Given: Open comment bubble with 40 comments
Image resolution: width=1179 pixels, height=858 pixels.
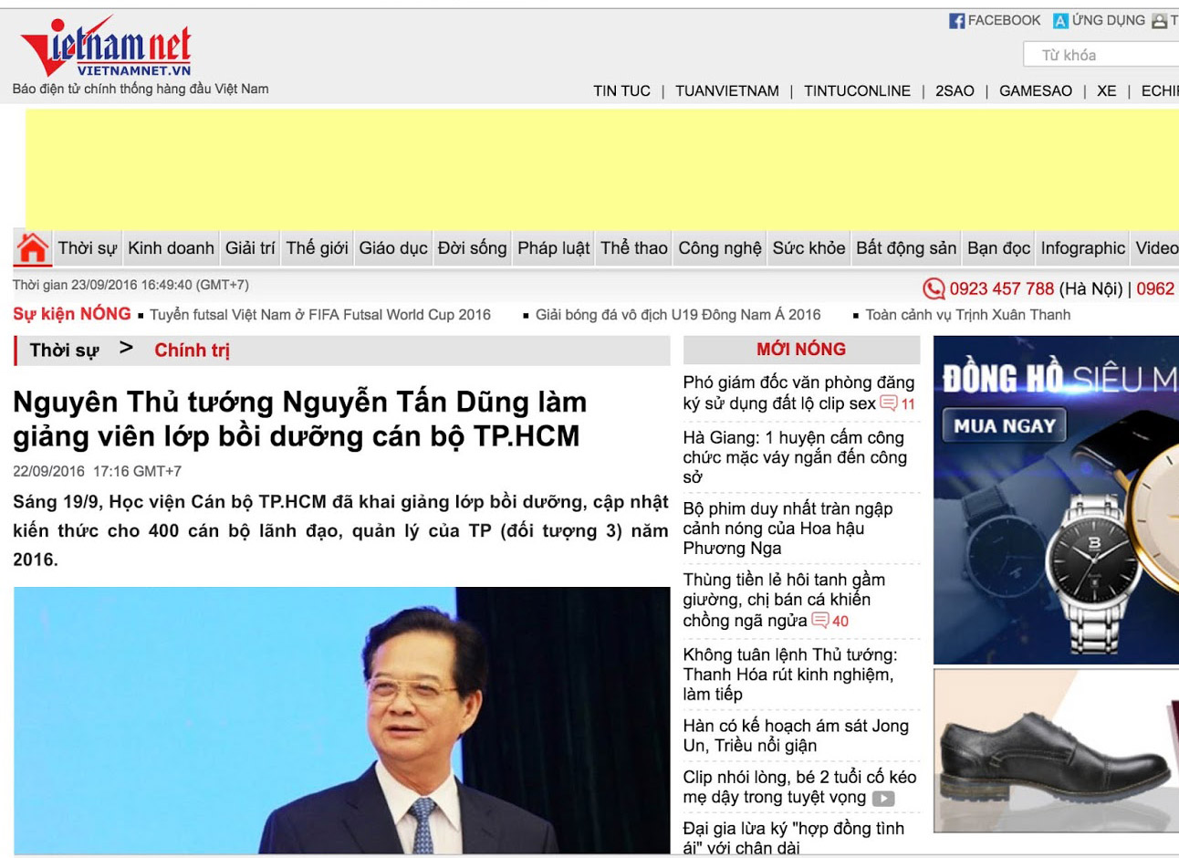Looking at the screenshot, I should [x=820, y=621].
